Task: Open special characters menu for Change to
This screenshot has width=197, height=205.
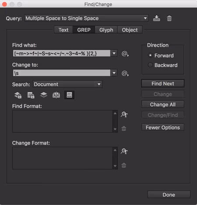Action: point(125,73)
